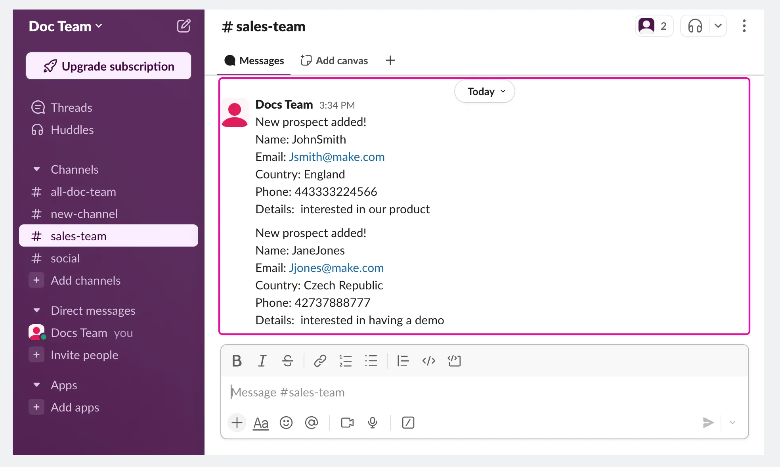780x467 pixels.
Task: Open the slash shortcuts menu icon
Action: tap(408, 423)
